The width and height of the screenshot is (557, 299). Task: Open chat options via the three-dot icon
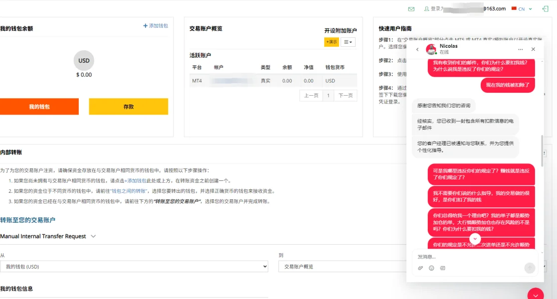[x=520, y=49]
